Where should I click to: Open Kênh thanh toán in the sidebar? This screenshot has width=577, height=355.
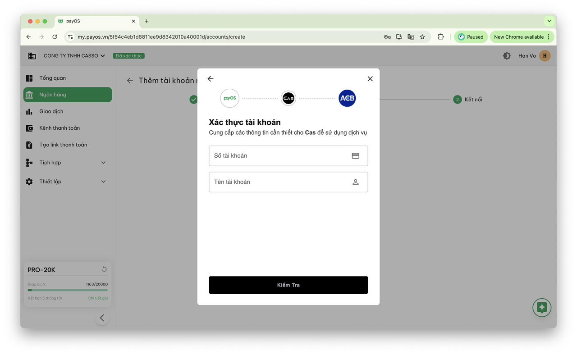[x=60, y=128]
